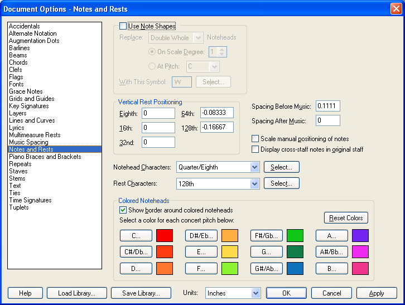Pick the purple color swatch for A
The height and width of the screenshot is (305, 405).
360,235
